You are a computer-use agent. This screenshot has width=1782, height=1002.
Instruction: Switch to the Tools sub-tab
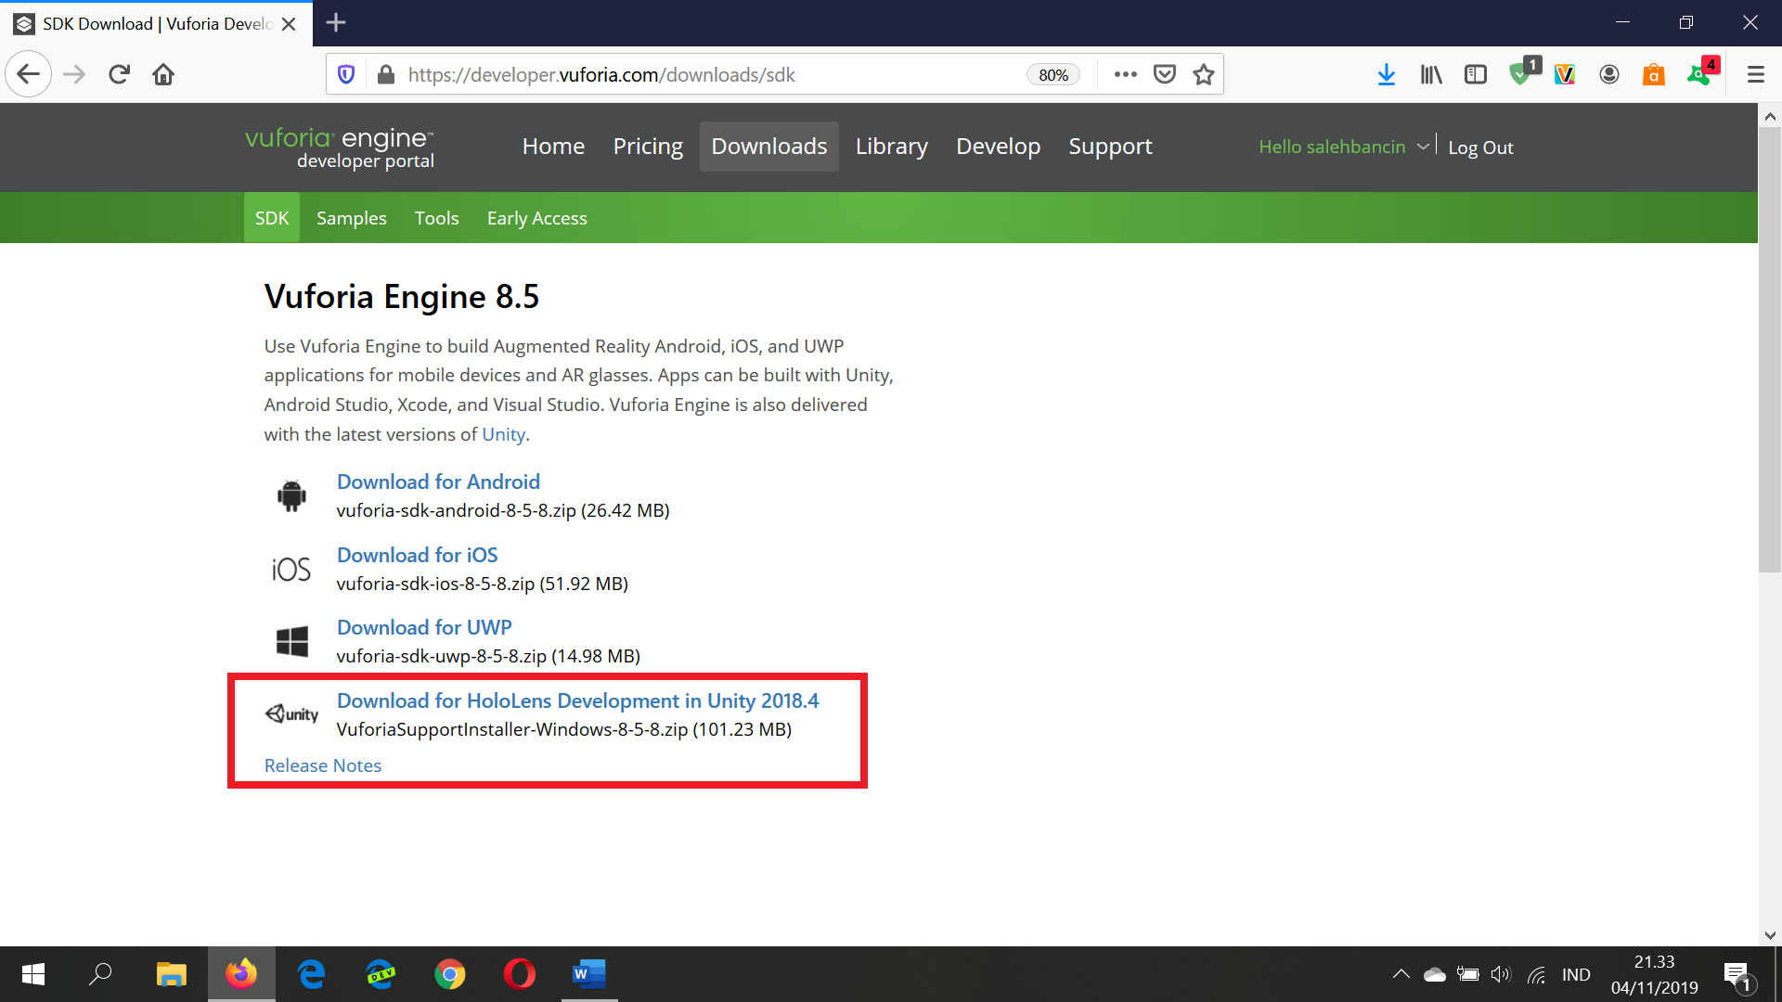click(x=437, y=218)
